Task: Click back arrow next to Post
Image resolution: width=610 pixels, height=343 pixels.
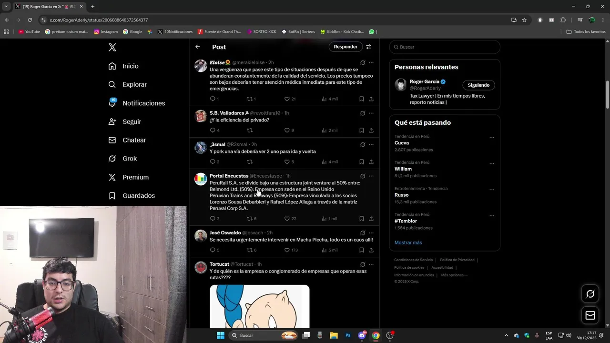Action: (x=198, y=47)
